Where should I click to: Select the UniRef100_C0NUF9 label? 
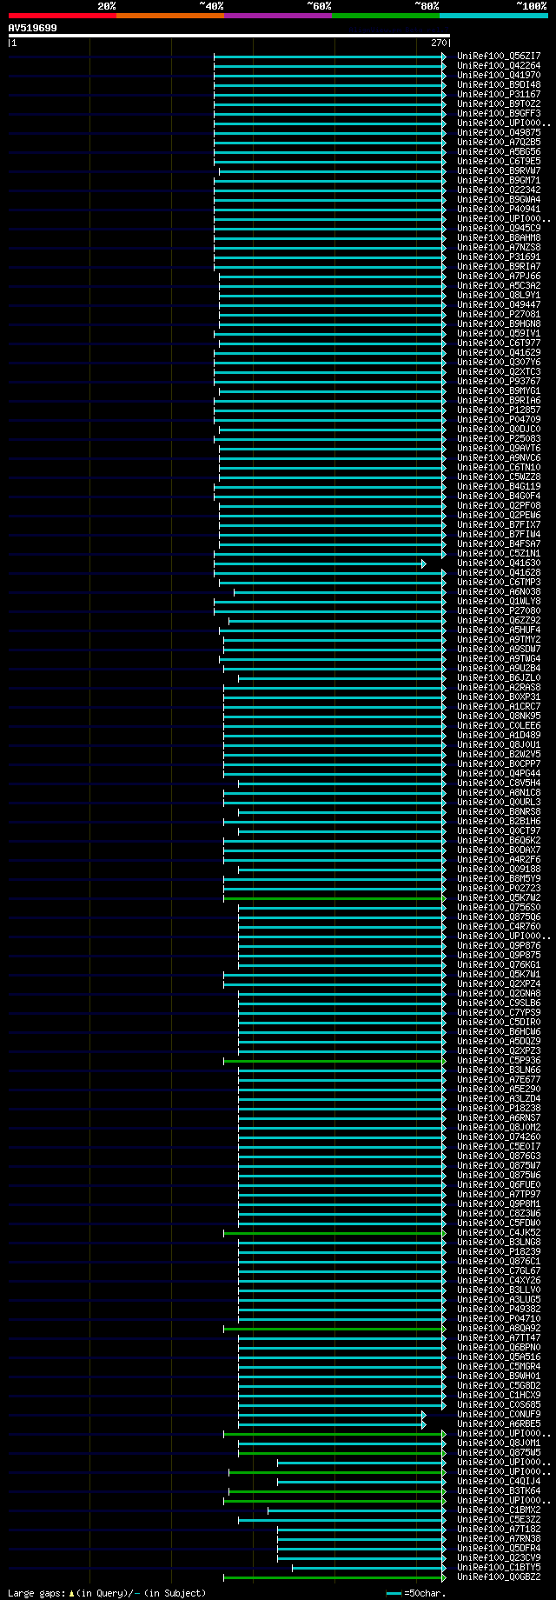click(499, 1414)
